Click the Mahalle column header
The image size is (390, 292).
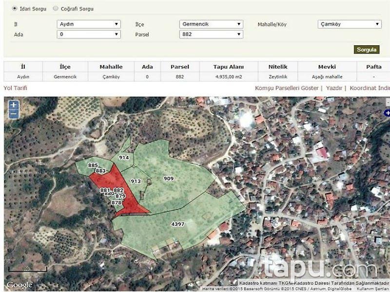(111, 67)
